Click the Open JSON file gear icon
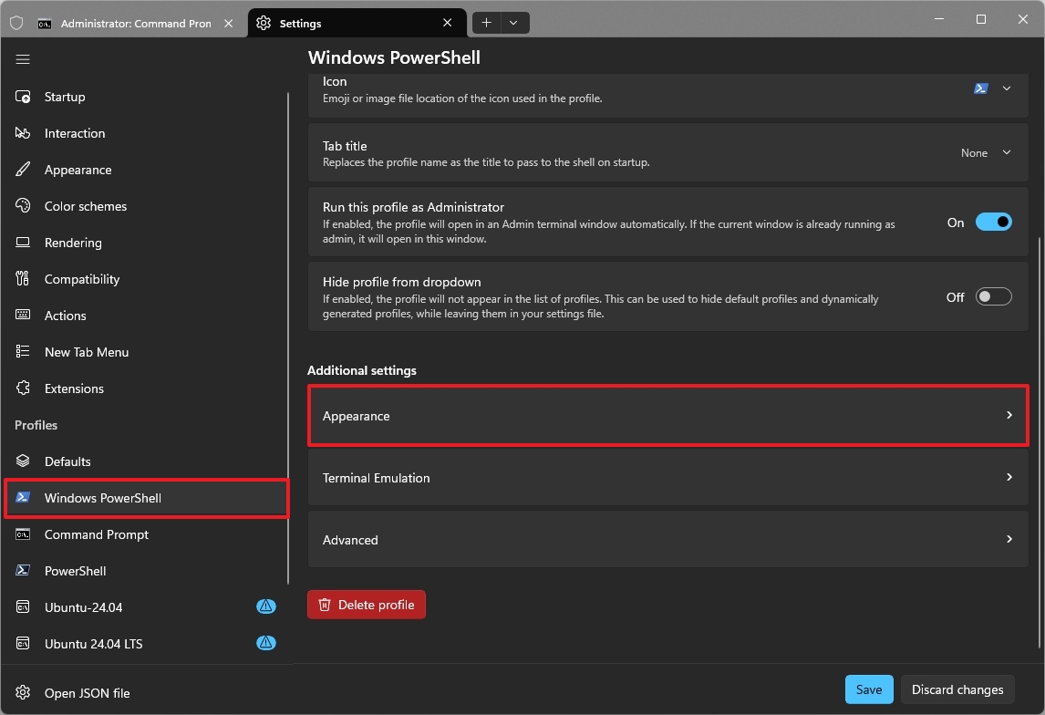Screen dimensions: 1045x715 [24, 693]
